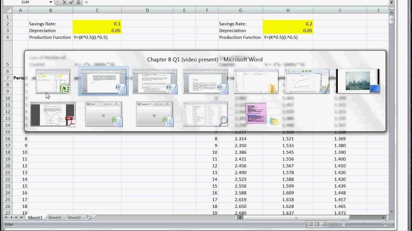Screen dimensions: 412x231
Task: Select formula text in cell H4
Action: (281, 37)
